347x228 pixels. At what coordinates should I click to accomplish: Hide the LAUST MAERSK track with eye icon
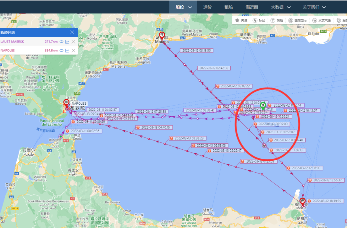[x=61, y=42]
